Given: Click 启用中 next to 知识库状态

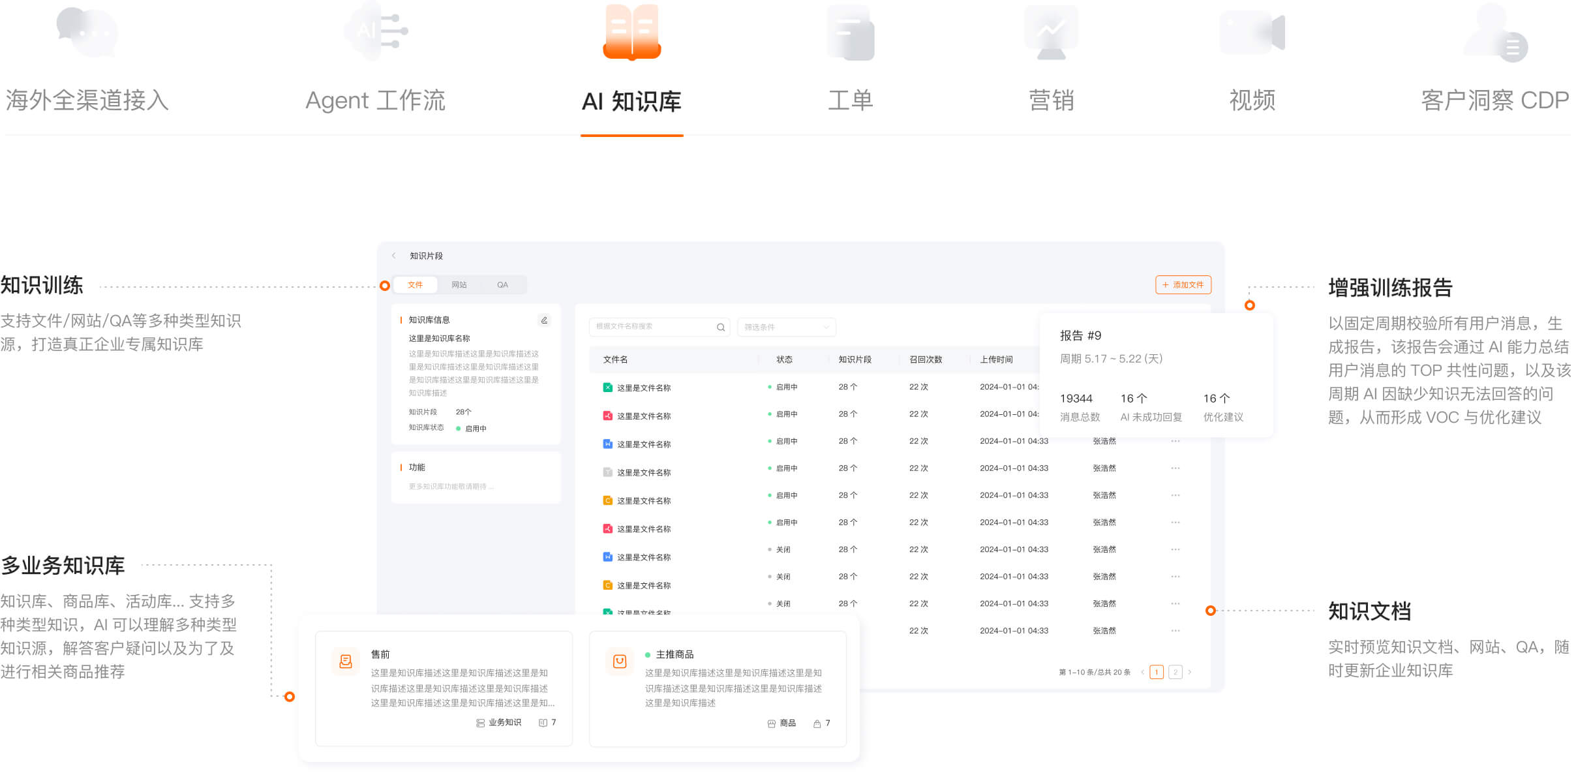Looking at the screenshot, I should click(475, 429).
